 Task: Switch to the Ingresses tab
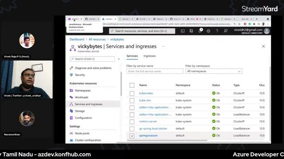click(150, 56)
